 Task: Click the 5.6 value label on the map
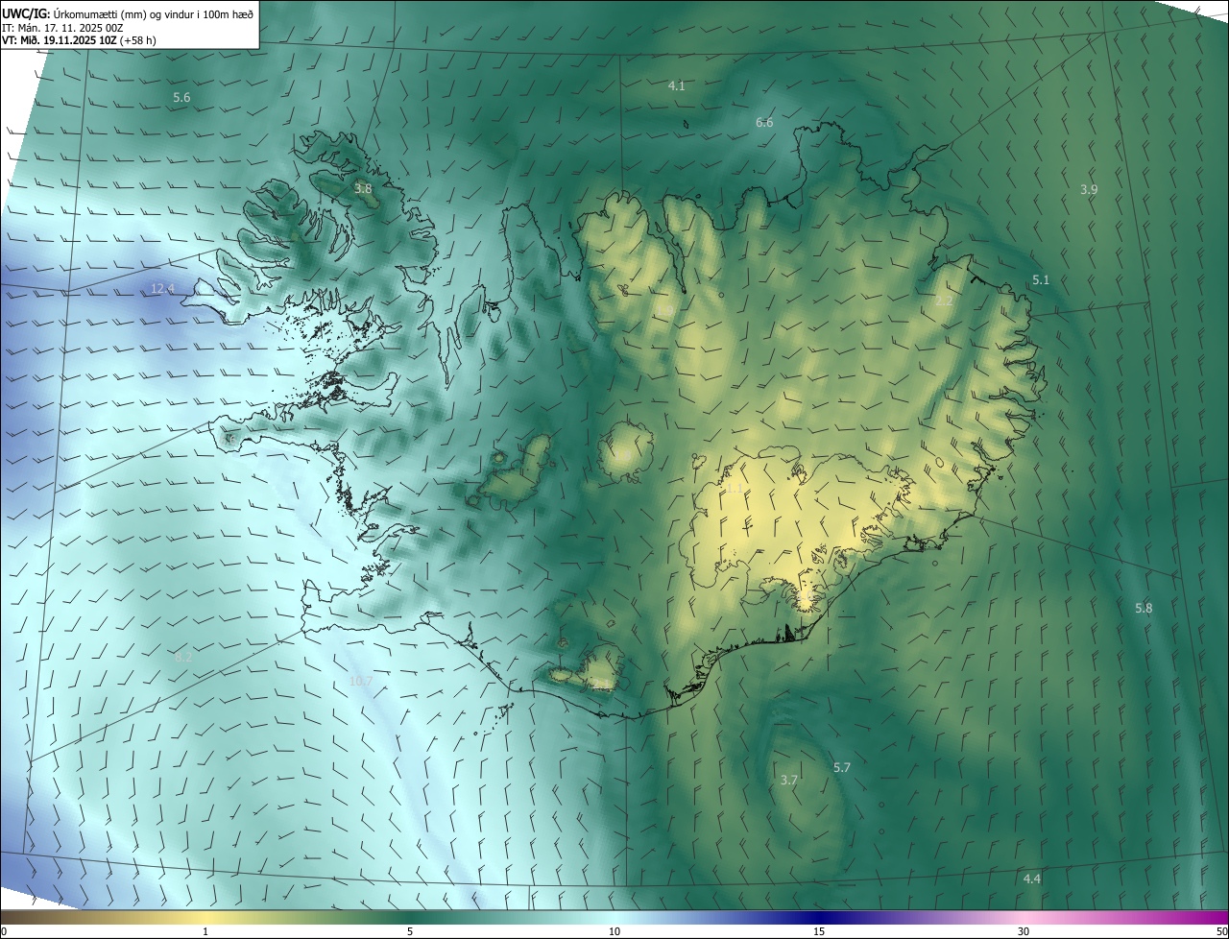[181, 98]
